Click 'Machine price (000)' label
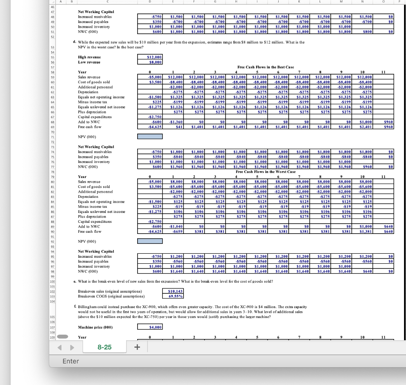 [x=95, y=327]
